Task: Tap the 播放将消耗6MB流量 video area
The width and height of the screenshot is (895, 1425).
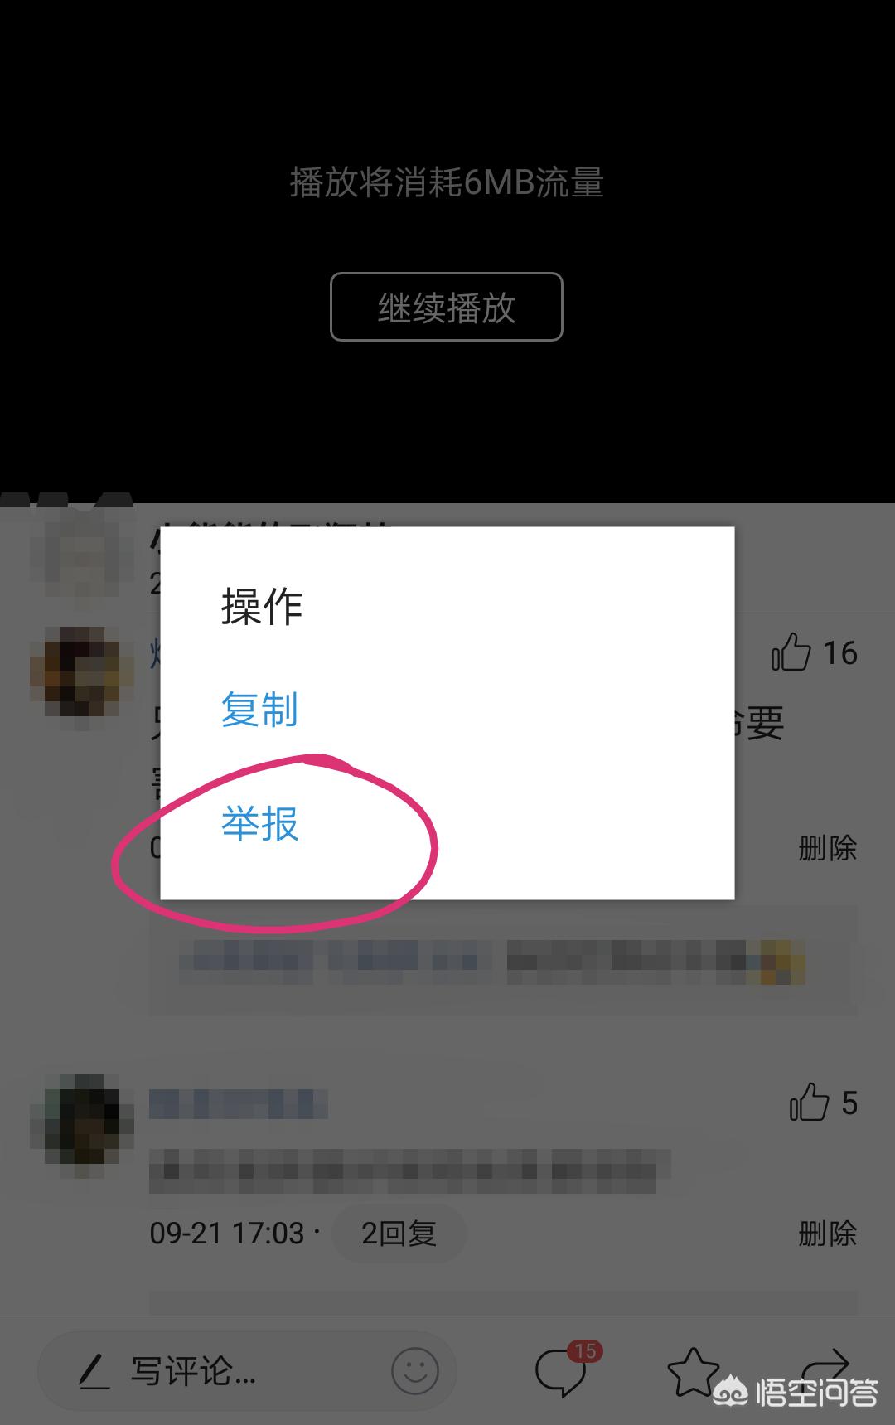Action: click(447, 182)
